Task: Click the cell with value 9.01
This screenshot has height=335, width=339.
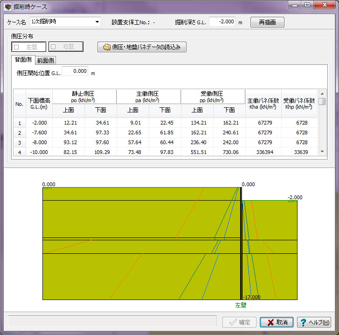Action: [x=133, y=123]
